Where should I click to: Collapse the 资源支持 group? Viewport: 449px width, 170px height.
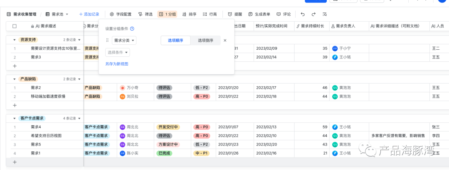click(x=15, y=40)
